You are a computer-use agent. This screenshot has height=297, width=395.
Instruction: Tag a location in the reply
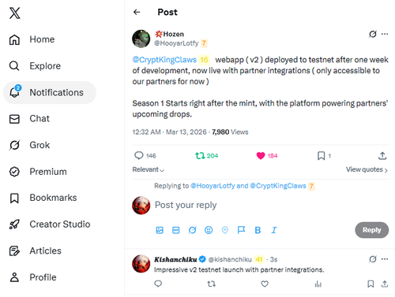pyautogui.click(x=225, y=230)
